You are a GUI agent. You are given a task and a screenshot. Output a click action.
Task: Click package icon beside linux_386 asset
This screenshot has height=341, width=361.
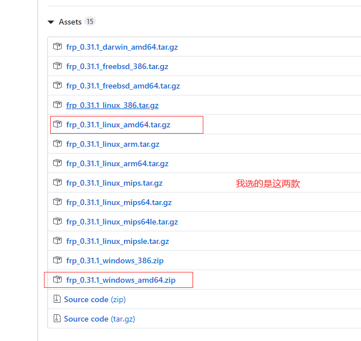click(57, 105)
